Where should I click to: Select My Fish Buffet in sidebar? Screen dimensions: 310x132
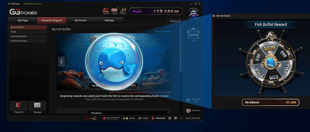pos(28,27)
